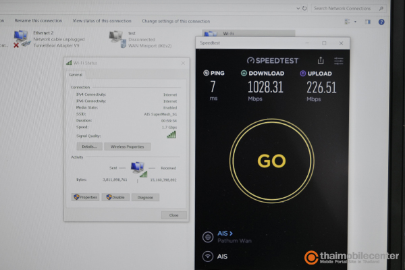This screenshot has height=270, width=405.
Task: Click the Wi-Fi Status title bar signal icon
Action: tap(70, 63)
